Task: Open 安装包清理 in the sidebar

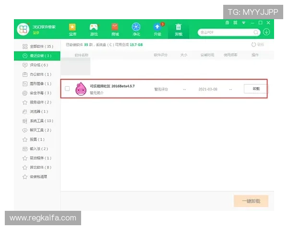Action: click(x=37, y=177)
